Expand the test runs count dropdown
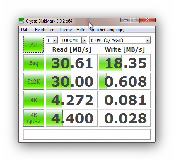 (55, 40)
